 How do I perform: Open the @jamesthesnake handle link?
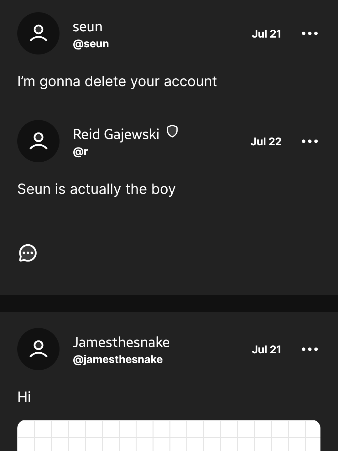pyautogui.click(x=118, y=359)
